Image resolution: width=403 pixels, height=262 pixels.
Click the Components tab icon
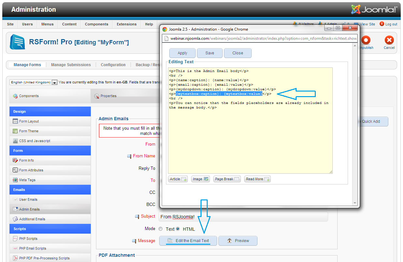[x=15, y=96]
